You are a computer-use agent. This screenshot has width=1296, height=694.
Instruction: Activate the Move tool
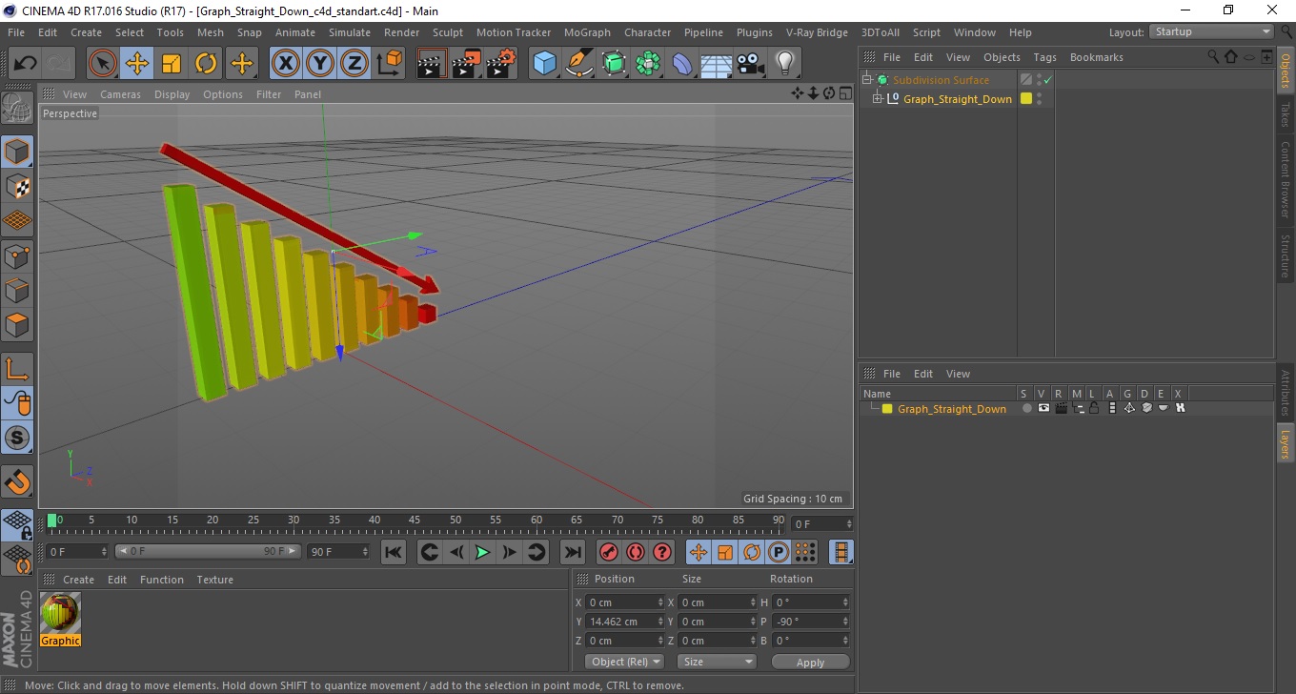point(137,64)
